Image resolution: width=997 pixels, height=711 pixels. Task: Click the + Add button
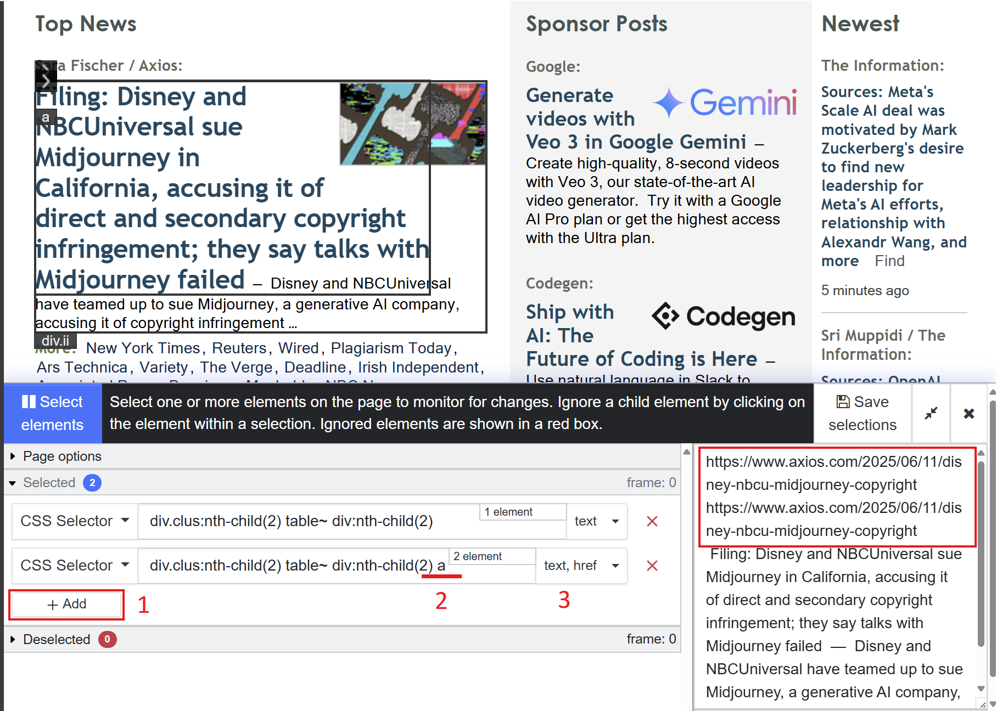point(66,604)
